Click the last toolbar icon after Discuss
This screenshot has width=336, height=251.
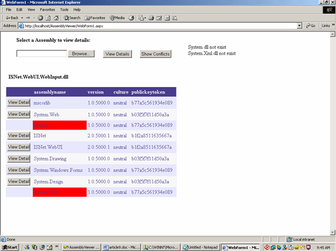pyautogui.click(x=175, y=18)
